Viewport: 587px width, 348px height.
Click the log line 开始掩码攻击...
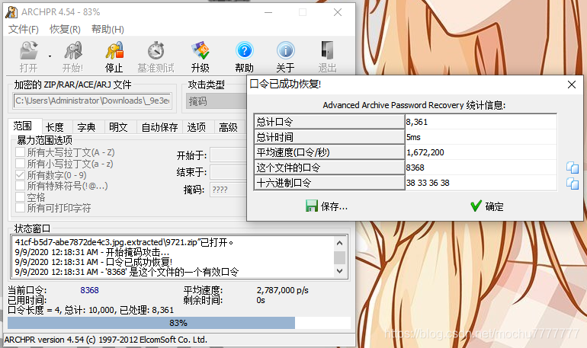(91, 252)
